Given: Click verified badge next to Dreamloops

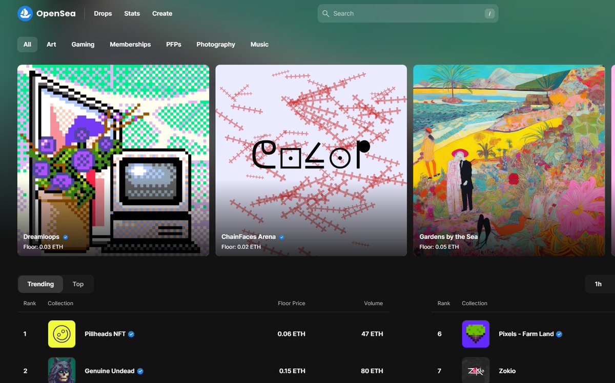Looking at the screenshot, I should click(66, 237).
